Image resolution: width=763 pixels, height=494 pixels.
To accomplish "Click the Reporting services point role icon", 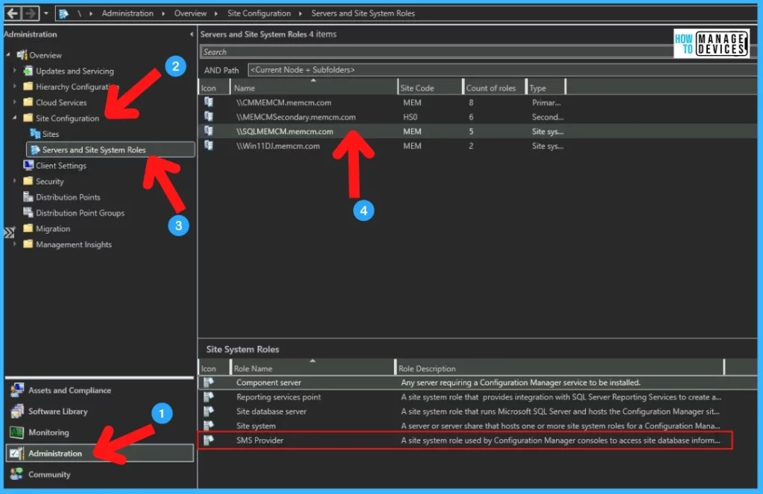I will coord(209,397).
